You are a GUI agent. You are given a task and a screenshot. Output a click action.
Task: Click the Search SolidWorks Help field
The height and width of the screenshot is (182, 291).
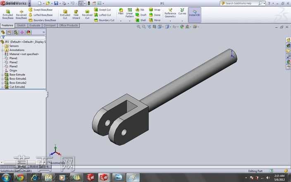pos(241,3)
